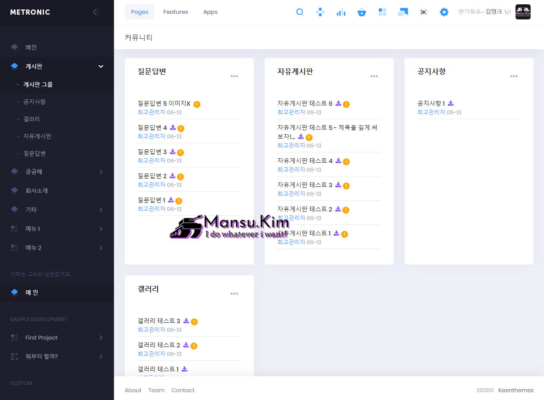The height and width of the screenshot is (400, 544).
Task: Open the 자유게시판 card three-dot menu
Action: coord(374,76)
